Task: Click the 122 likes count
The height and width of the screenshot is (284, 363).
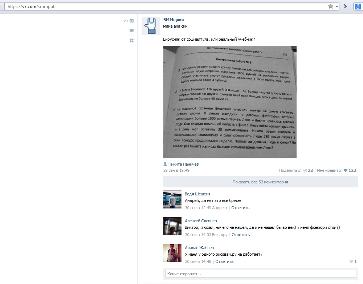Action: [352, 170]
